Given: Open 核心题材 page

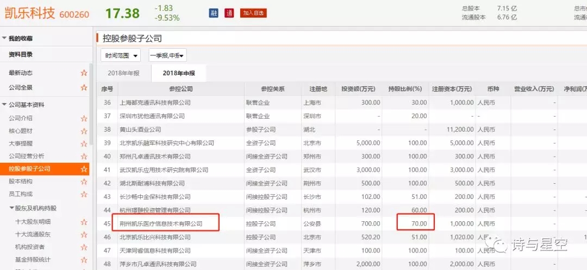Looking at the screenshot, I should pyautogui.click(x=21, y=131).
